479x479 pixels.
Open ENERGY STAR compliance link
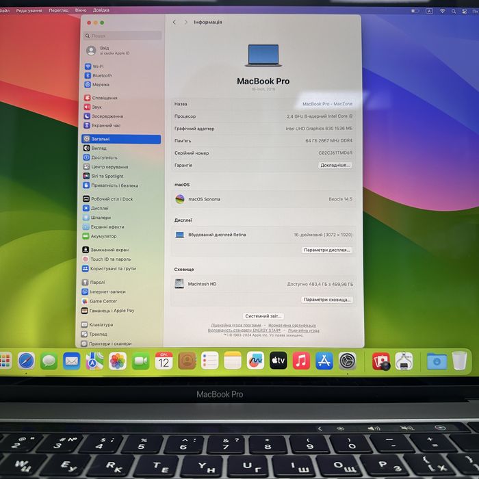coord(244,331)
